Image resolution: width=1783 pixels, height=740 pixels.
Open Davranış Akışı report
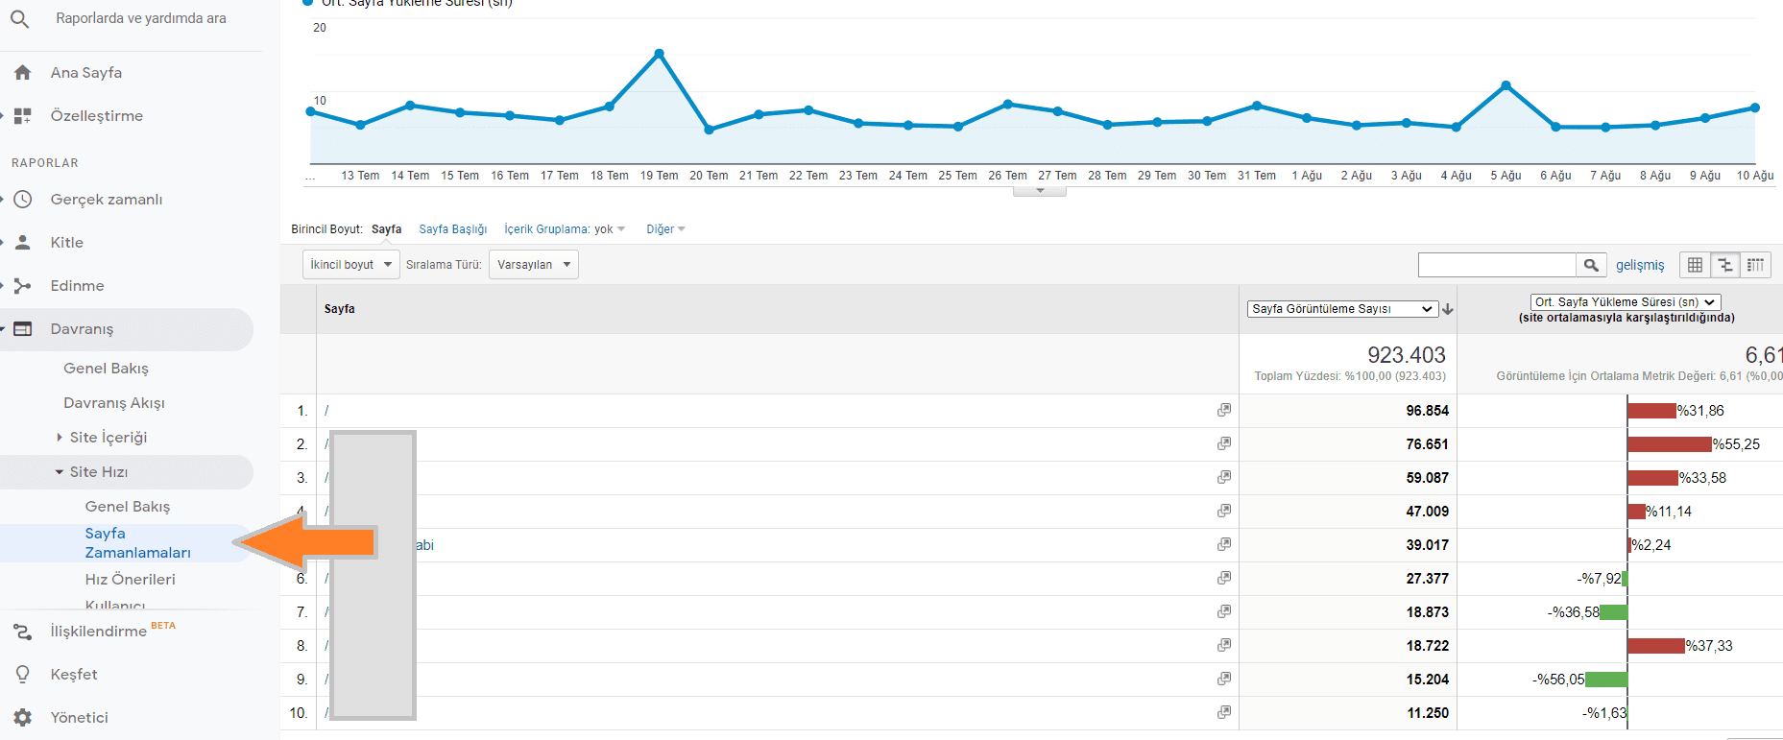pos(113,403)
